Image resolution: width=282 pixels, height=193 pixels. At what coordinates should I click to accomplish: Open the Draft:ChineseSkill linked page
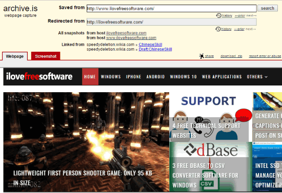(x=155, y=49)
